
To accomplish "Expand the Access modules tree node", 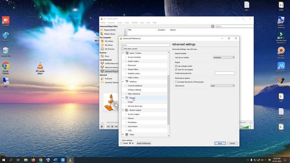I will [126, 57].
